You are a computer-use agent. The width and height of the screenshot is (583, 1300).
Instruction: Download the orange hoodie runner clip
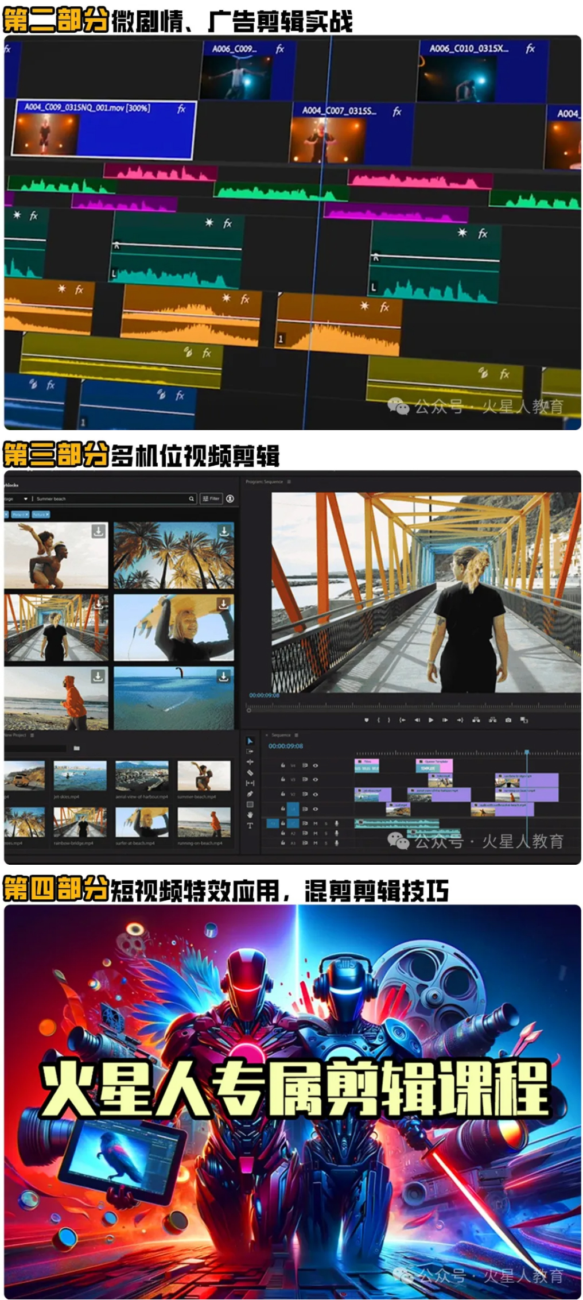[99, 676]
